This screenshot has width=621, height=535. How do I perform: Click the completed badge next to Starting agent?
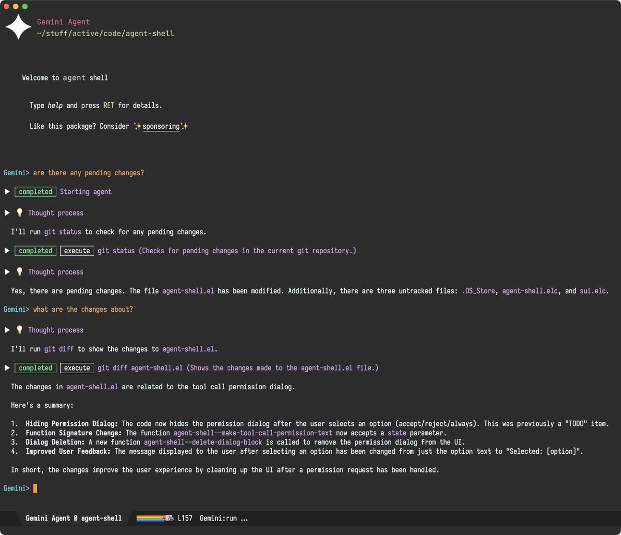click(x=35, y=192)
